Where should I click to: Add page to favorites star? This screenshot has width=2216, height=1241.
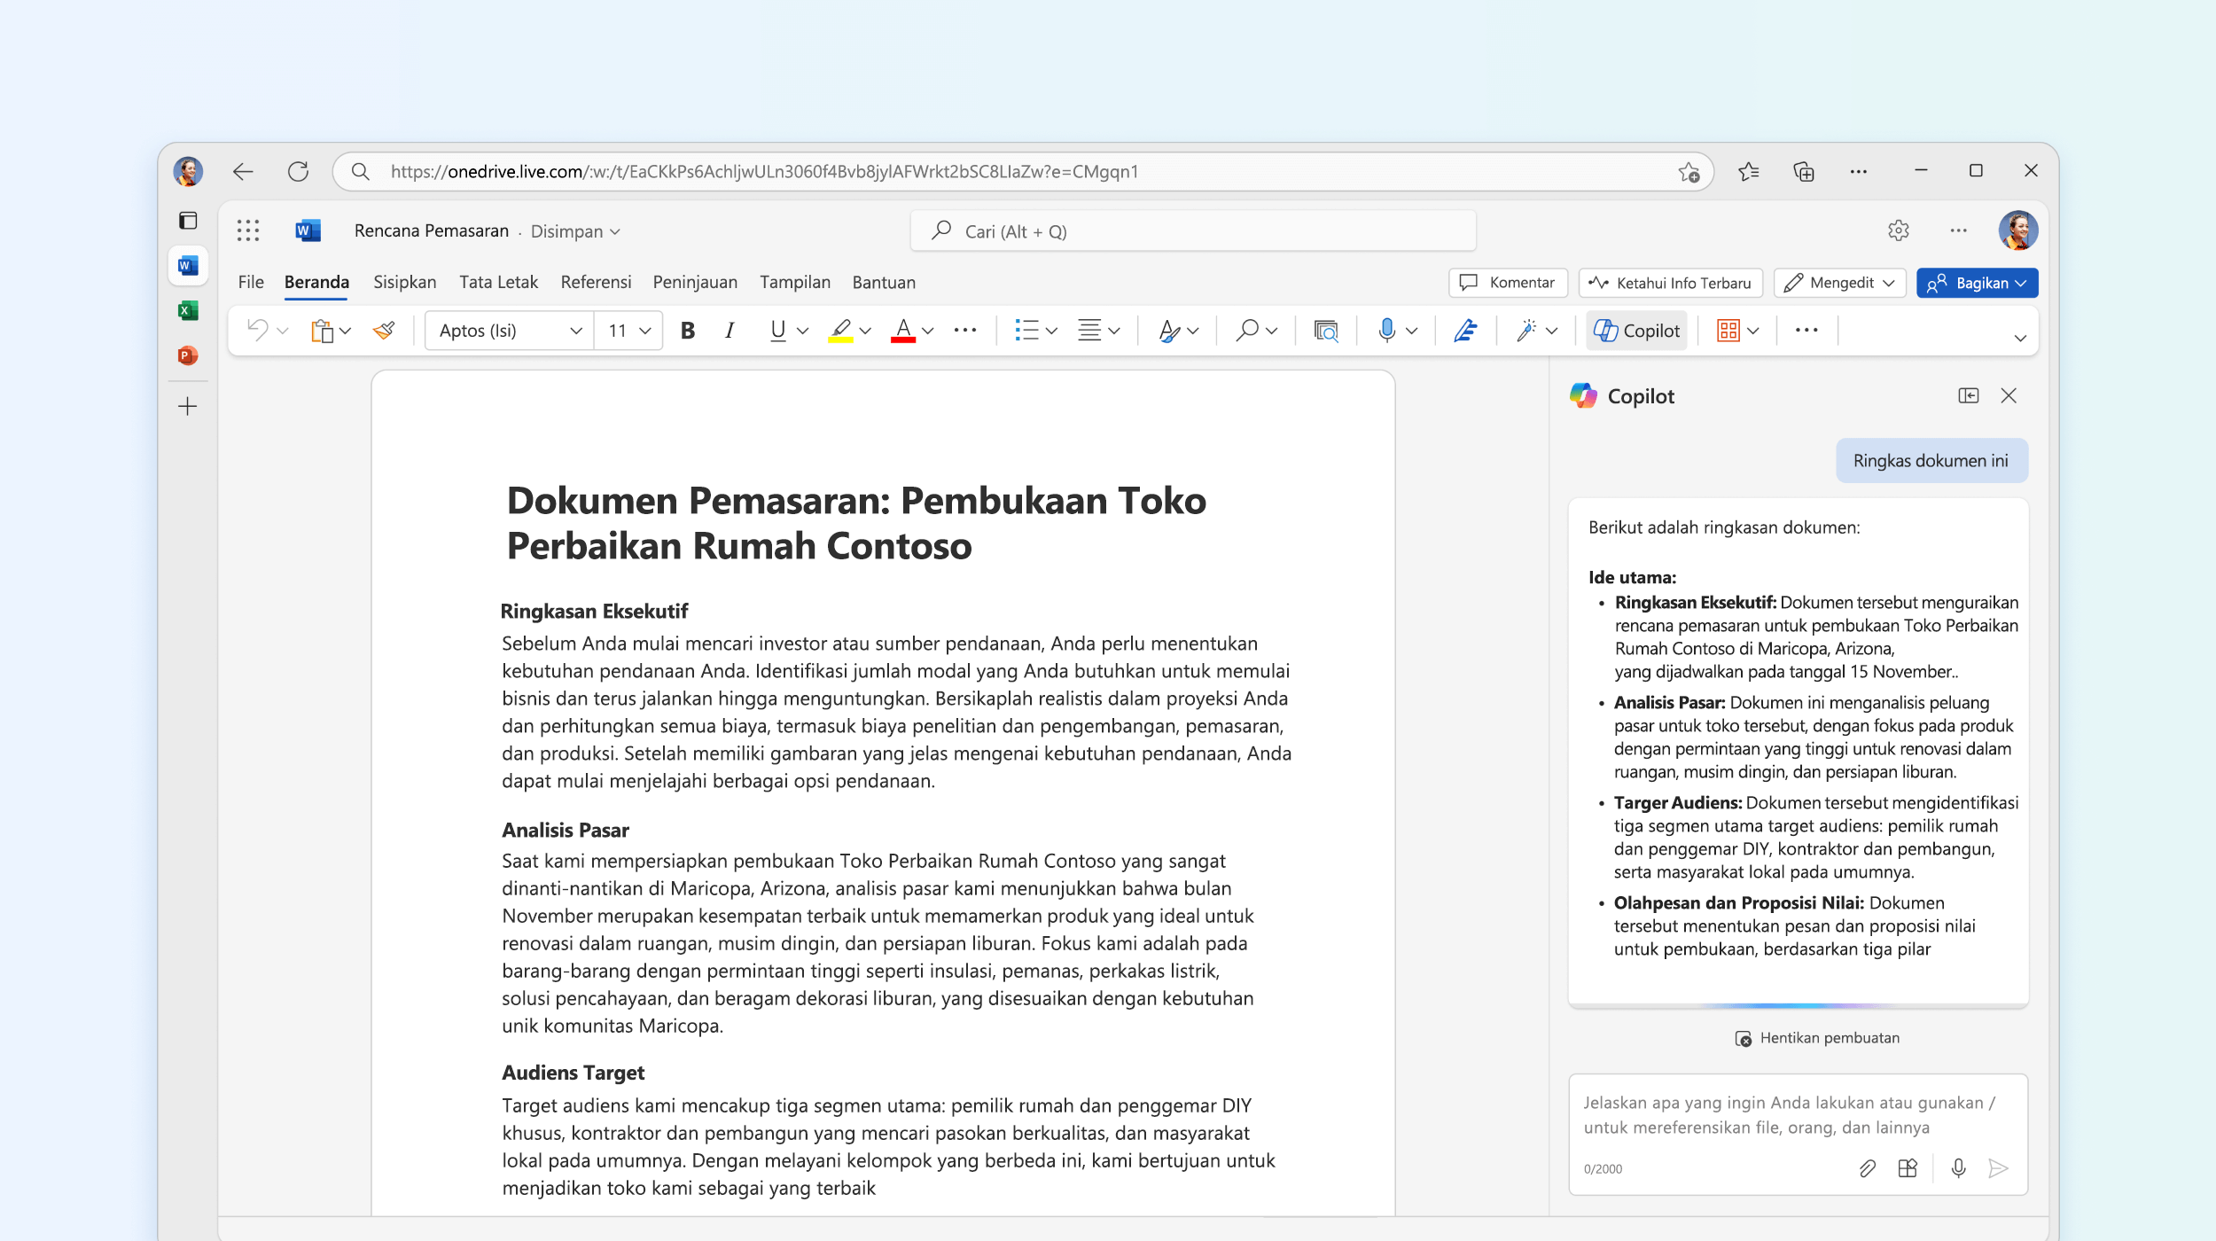pos(1689,172)
